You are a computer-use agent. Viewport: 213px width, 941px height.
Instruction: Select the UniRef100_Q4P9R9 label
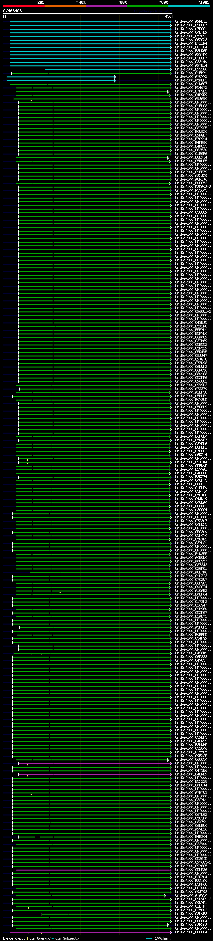point(191,95)
